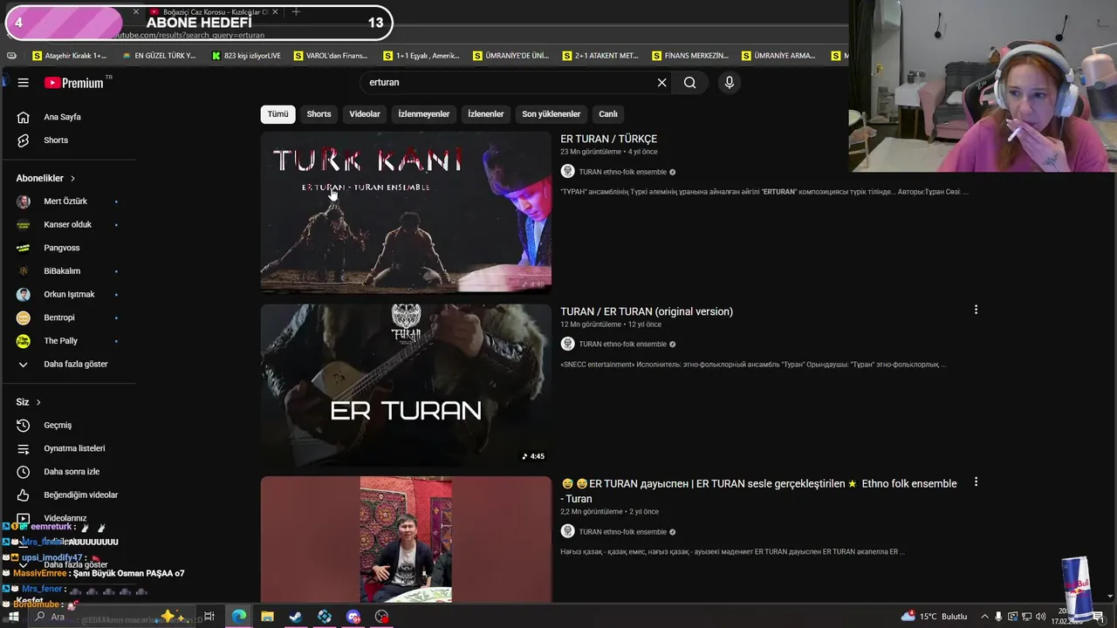This screenshot has height=628, width=1117.
Task: Select the Tümü filter chip
Action: pyautogui.click(x=278, y=114)
